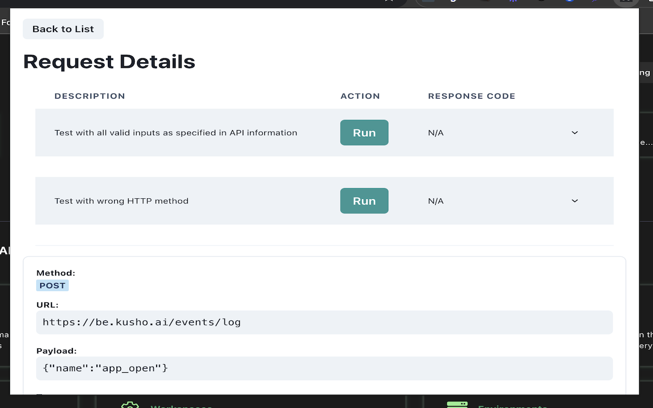This screenshot has height=408, width=653.
Task: Open Workspaces via the gear icon
Action: [x=130, y=404]
